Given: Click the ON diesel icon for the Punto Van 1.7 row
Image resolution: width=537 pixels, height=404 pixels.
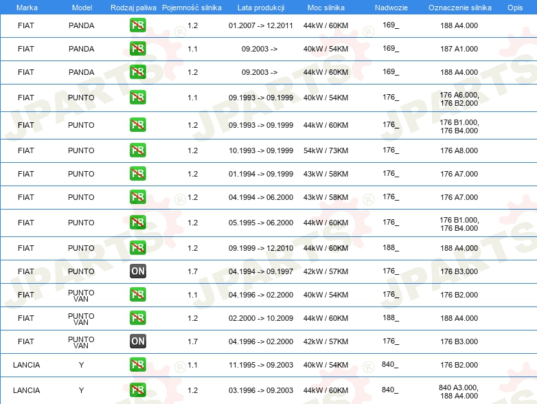Looking at the screenshot, I should pyautogui.click(x=137, y=341).
